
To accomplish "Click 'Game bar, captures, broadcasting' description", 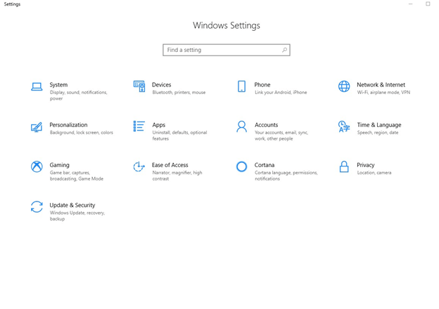I will [77, 176].
